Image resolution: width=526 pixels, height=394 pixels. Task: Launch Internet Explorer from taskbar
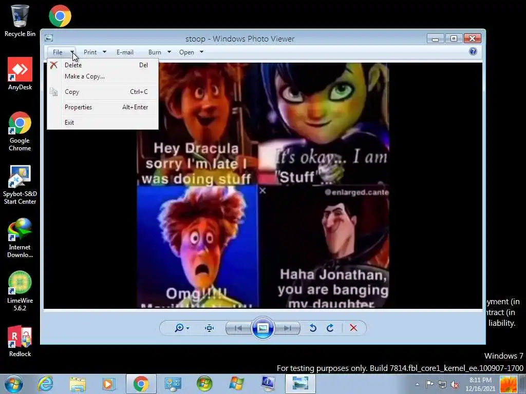pyautogui.click(x=45, y=384)
